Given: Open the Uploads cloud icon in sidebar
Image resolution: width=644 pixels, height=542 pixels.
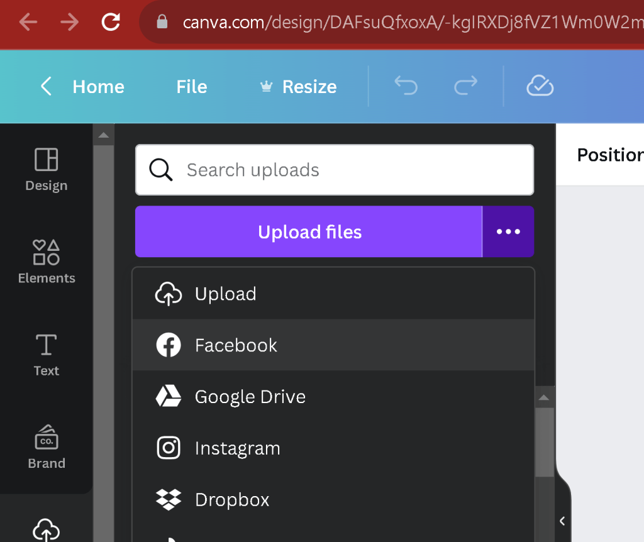Looking at the screenshot, I should click(x=47, y=530).
